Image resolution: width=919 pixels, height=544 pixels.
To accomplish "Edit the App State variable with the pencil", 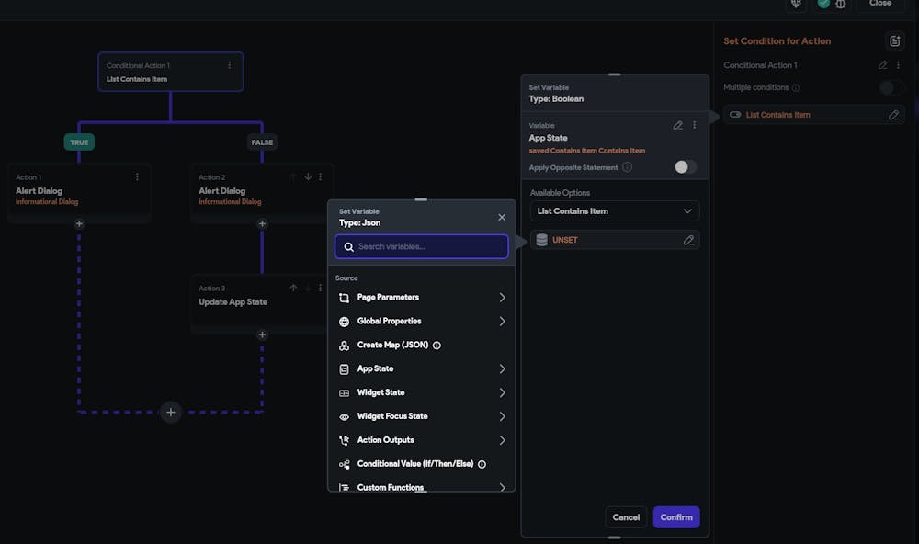I will tap(677, 126).
